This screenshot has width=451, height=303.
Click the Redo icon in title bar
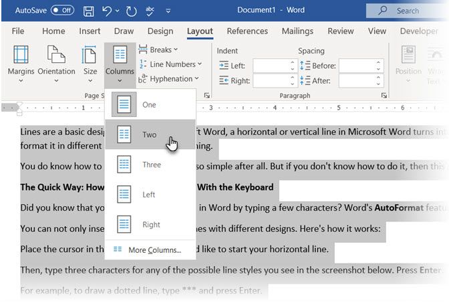click(132, 11)
